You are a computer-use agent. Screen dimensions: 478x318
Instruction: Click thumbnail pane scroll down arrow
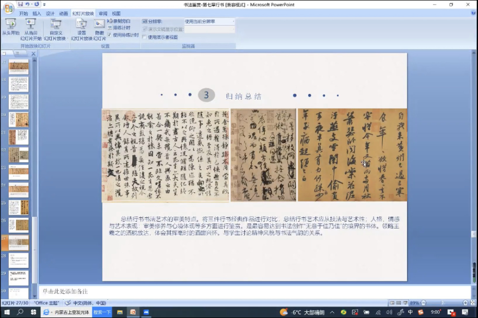34,296
